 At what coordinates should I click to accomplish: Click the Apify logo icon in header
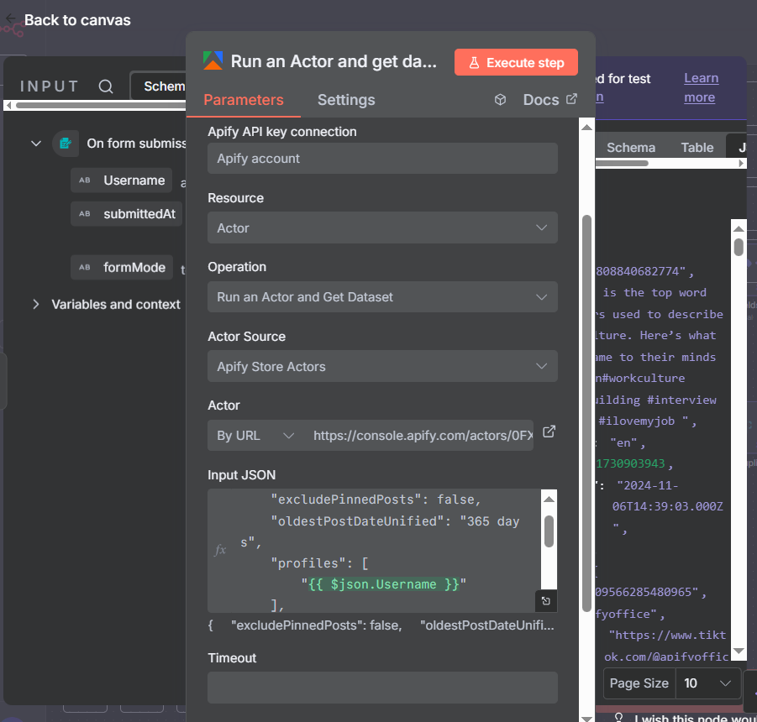pyautogui.click(x=213, y=61)
